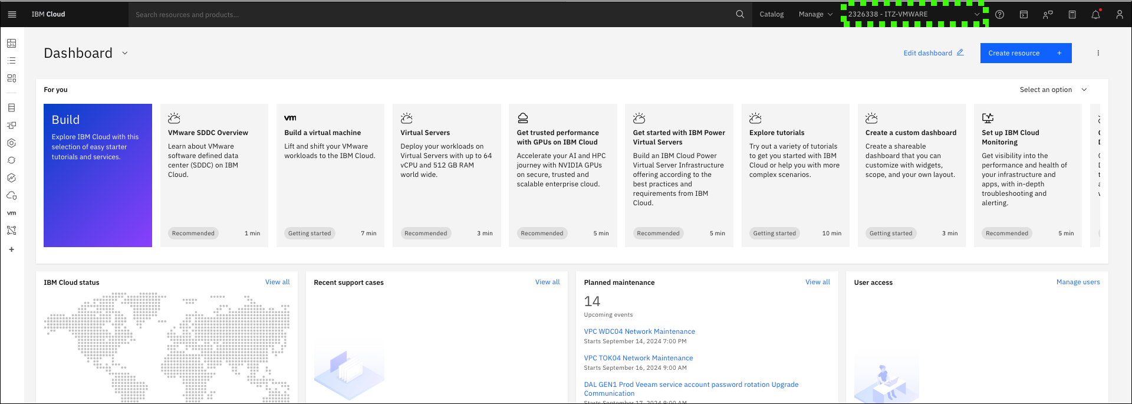Click the pencil icon beside Edit dashboard
Viewport: 1132px width, 404px height.
pos(960,52)
